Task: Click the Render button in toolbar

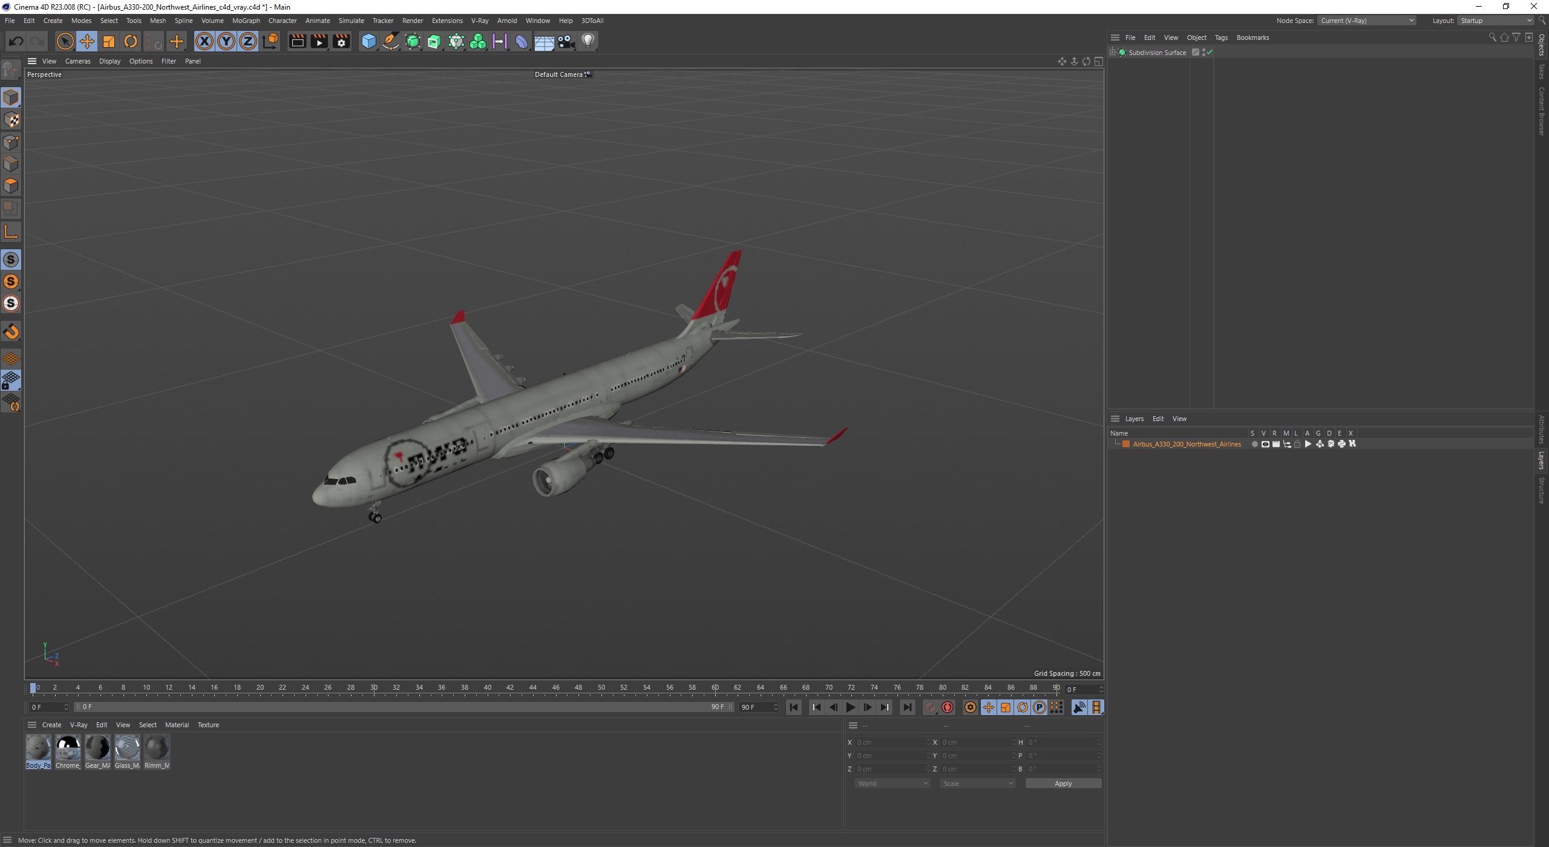Action: tap(297, 40)
